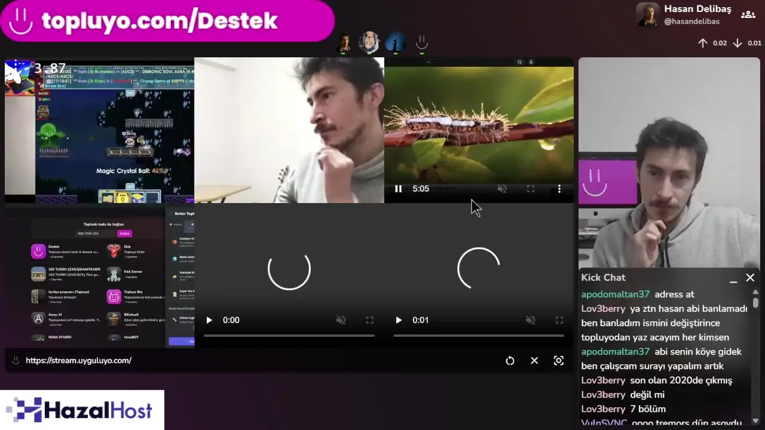Play the video stuck at 0:00
765x430 pixels.
[209, 320]
